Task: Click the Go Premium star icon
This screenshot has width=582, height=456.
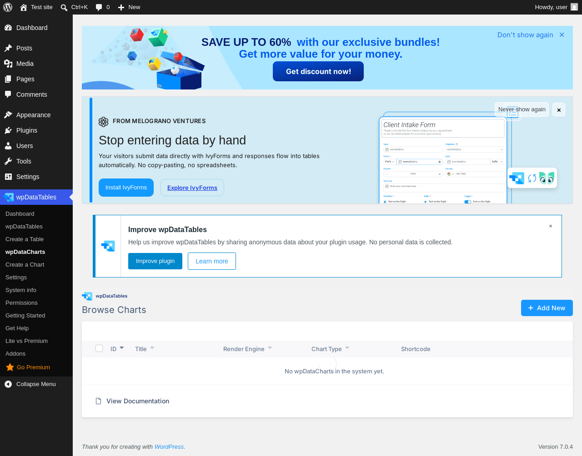Action: click(10, 367)
